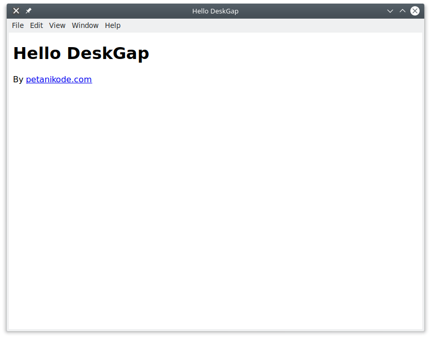Screen dimensions: 431x338
Task: Toggle the pin icon to keep window on top
Action: 28,10
